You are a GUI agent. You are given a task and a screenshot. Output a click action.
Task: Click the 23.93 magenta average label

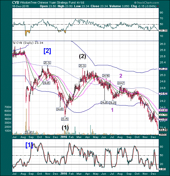pyautogui.click(x=163, y=110)
